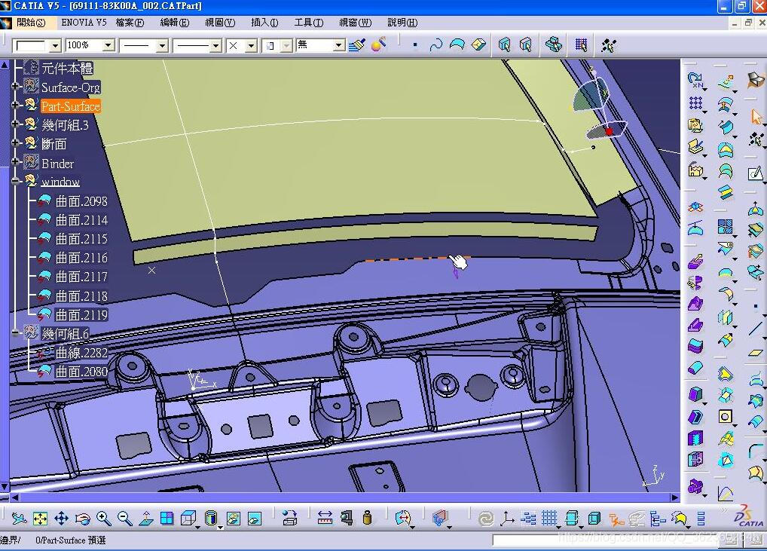Click the Fly mode icon in bottom toolbar
Viewport: 767px width, 551px height.
click(x=19, y=518)
